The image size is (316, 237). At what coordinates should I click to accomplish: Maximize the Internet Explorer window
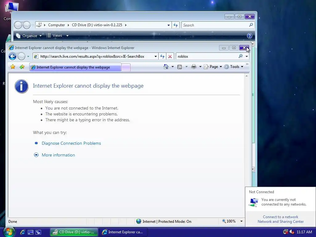coord(234,48)
